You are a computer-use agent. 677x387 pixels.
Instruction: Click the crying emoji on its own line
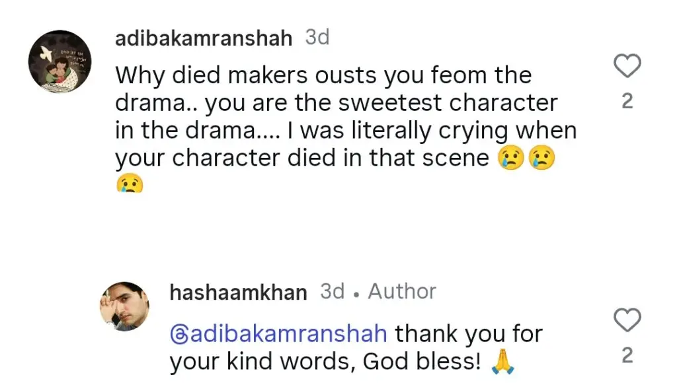click(x=129, y=183)
